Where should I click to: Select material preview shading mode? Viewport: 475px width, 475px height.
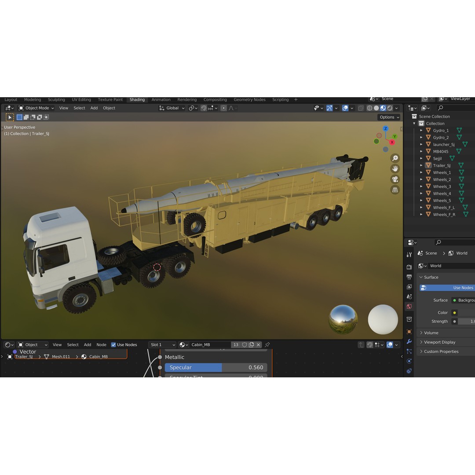(383, 108)
